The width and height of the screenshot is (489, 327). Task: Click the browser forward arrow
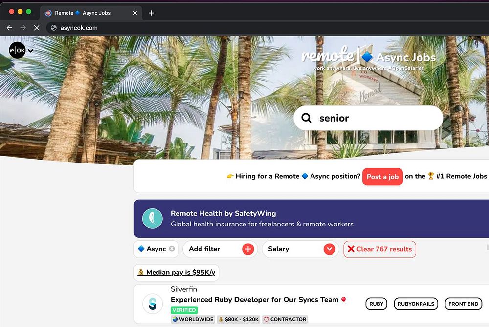point(23,28)
